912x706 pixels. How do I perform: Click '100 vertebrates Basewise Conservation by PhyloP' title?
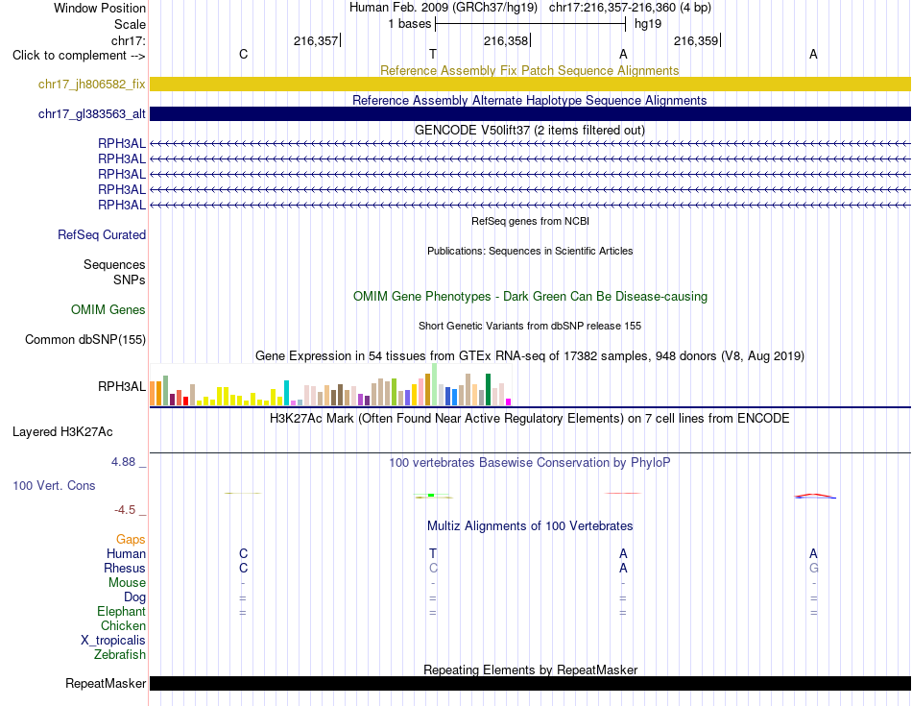tap(529, 463)
